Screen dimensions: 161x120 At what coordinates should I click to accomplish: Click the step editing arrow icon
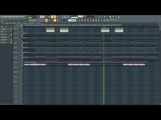pyautogui.click(x=49, y=20)
